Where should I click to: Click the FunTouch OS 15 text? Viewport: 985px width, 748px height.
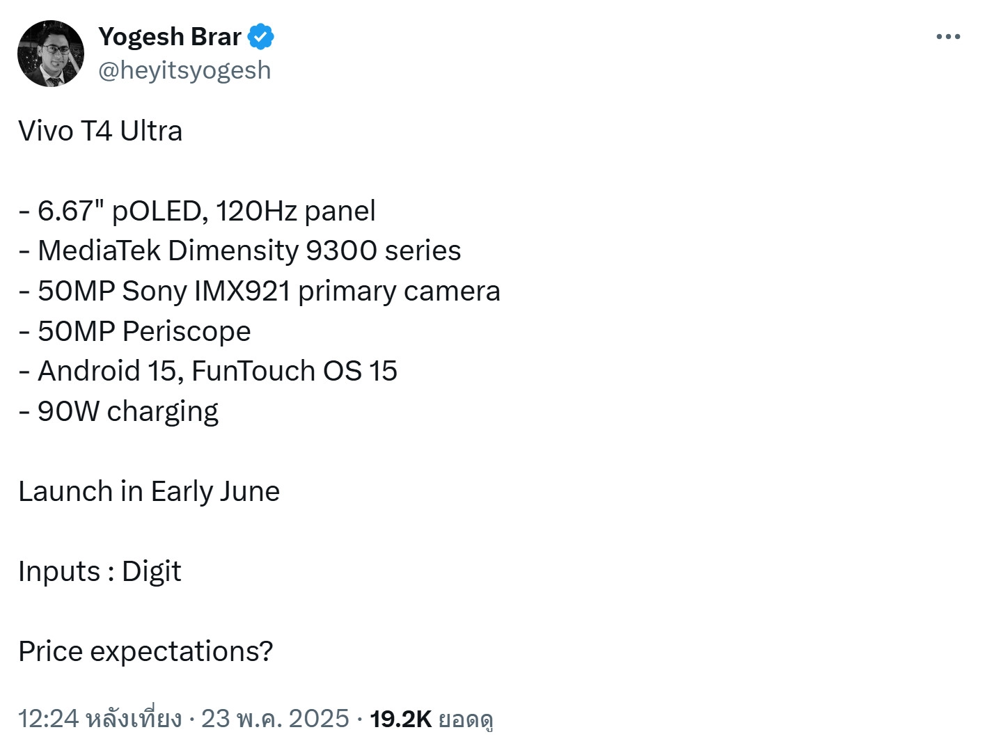click(x=294, y=371)
